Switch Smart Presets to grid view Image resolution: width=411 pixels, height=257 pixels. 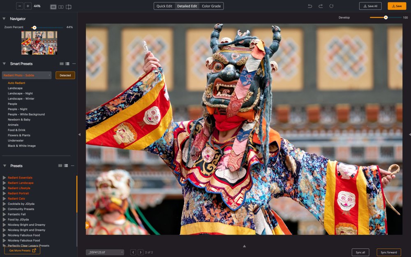[x=62, y=64]
